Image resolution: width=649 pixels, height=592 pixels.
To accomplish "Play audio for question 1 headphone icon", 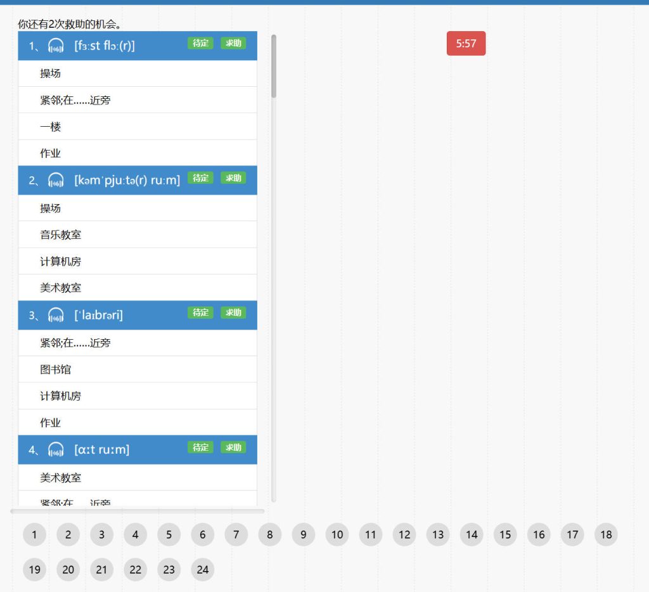I will coord(56,46).
